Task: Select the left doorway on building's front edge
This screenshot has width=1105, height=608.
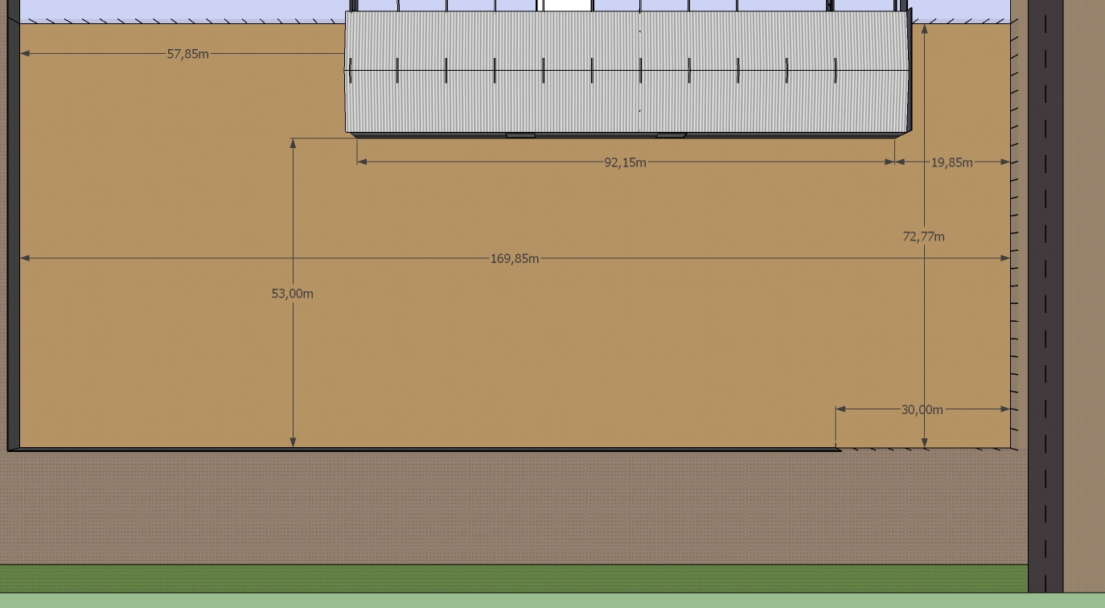Action: pos(520,136)
